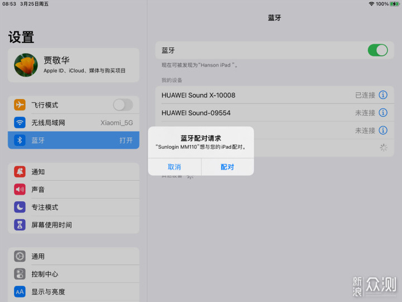This screenshot has width=402, height=302.
Task: Tap the Display & Brightness AA icon
Action: coord(20,292)
